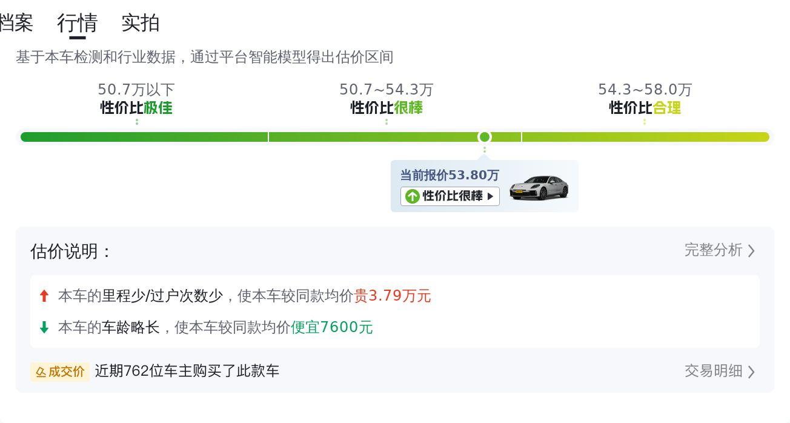Image resolution: width=790 pixels, height=423 pixels.
Task: Click the red up arrow beside 贵3.79万元 note
Action: [44, 295]
